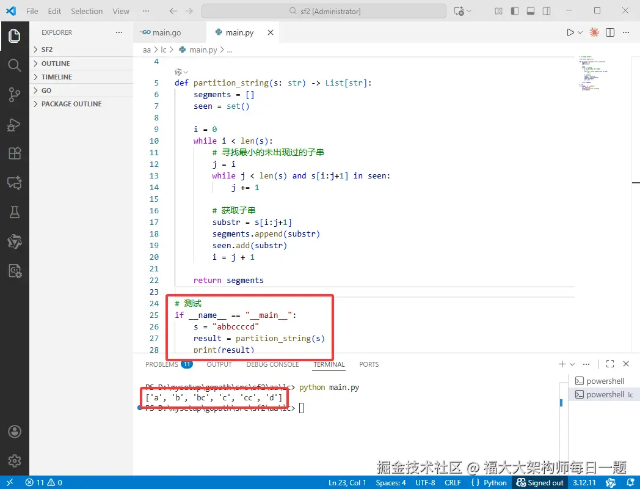This screenshot has width=640, height=489.
Task: Open the Edit menu
Action: [x=54, y=11]
